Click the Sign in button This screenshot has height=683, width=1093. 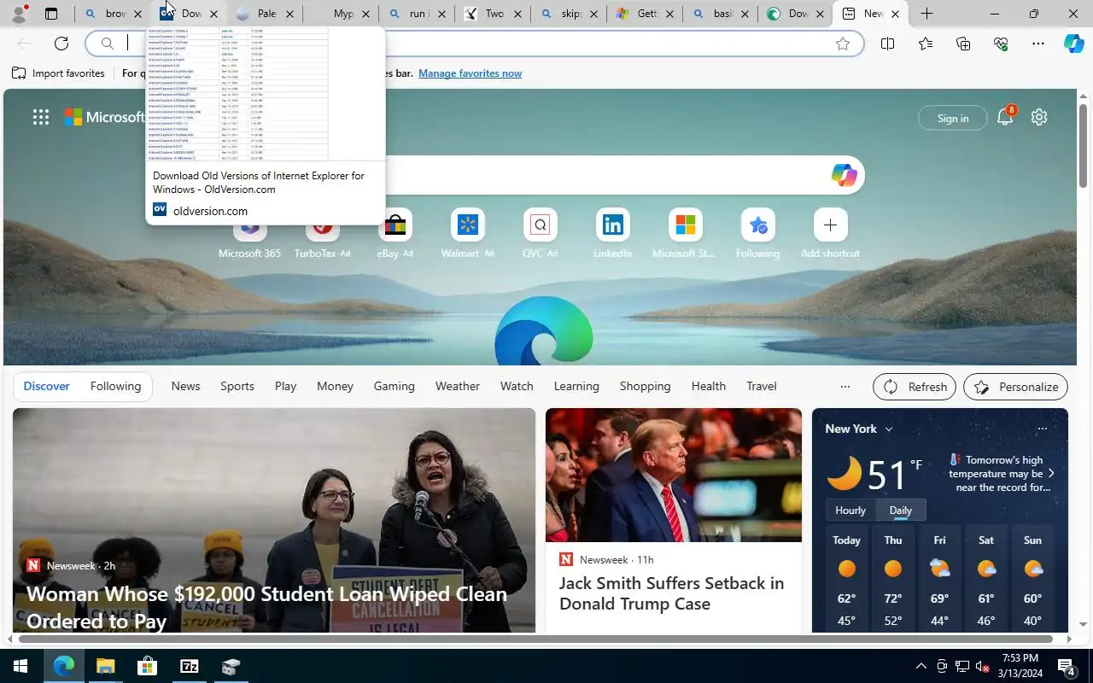(952, 118)
